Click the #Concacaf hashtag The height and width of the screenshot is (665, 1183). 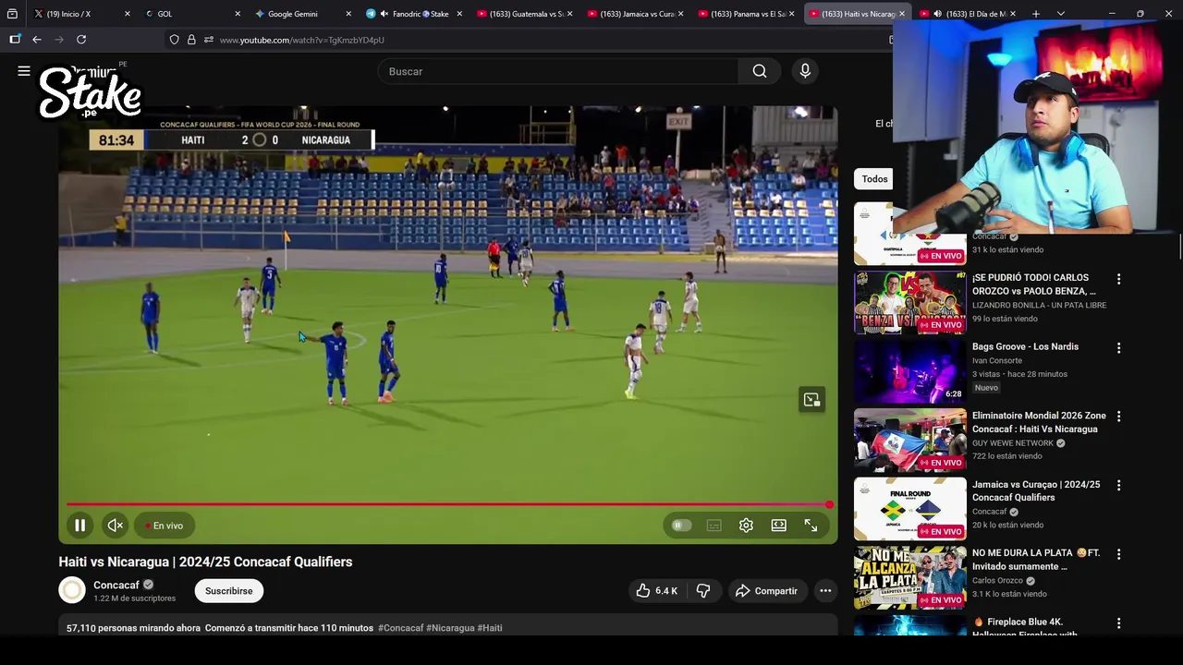(x=400, y=628)
